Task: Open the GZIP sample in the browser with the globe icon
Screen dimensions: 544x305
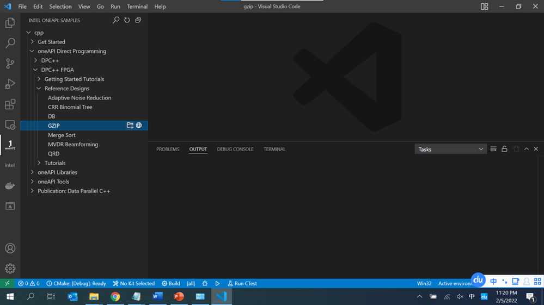Action: tap(139, 126)
